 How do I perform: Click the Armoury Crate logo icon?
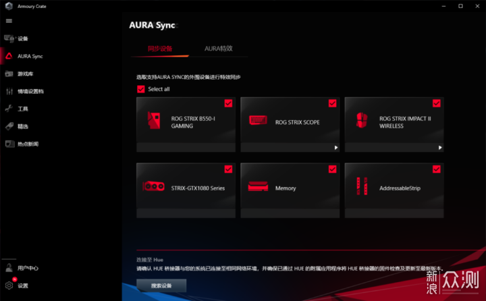click(x=9, y=6)
